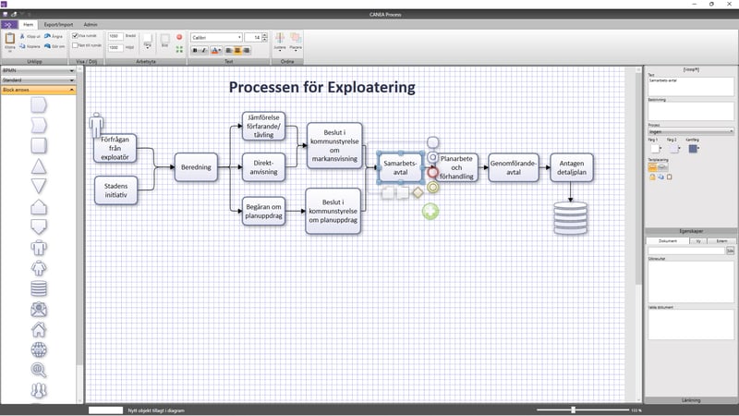Switch to the Hem ribbon tab
This screenshot has width=739, height=416.
click(29, 25)
